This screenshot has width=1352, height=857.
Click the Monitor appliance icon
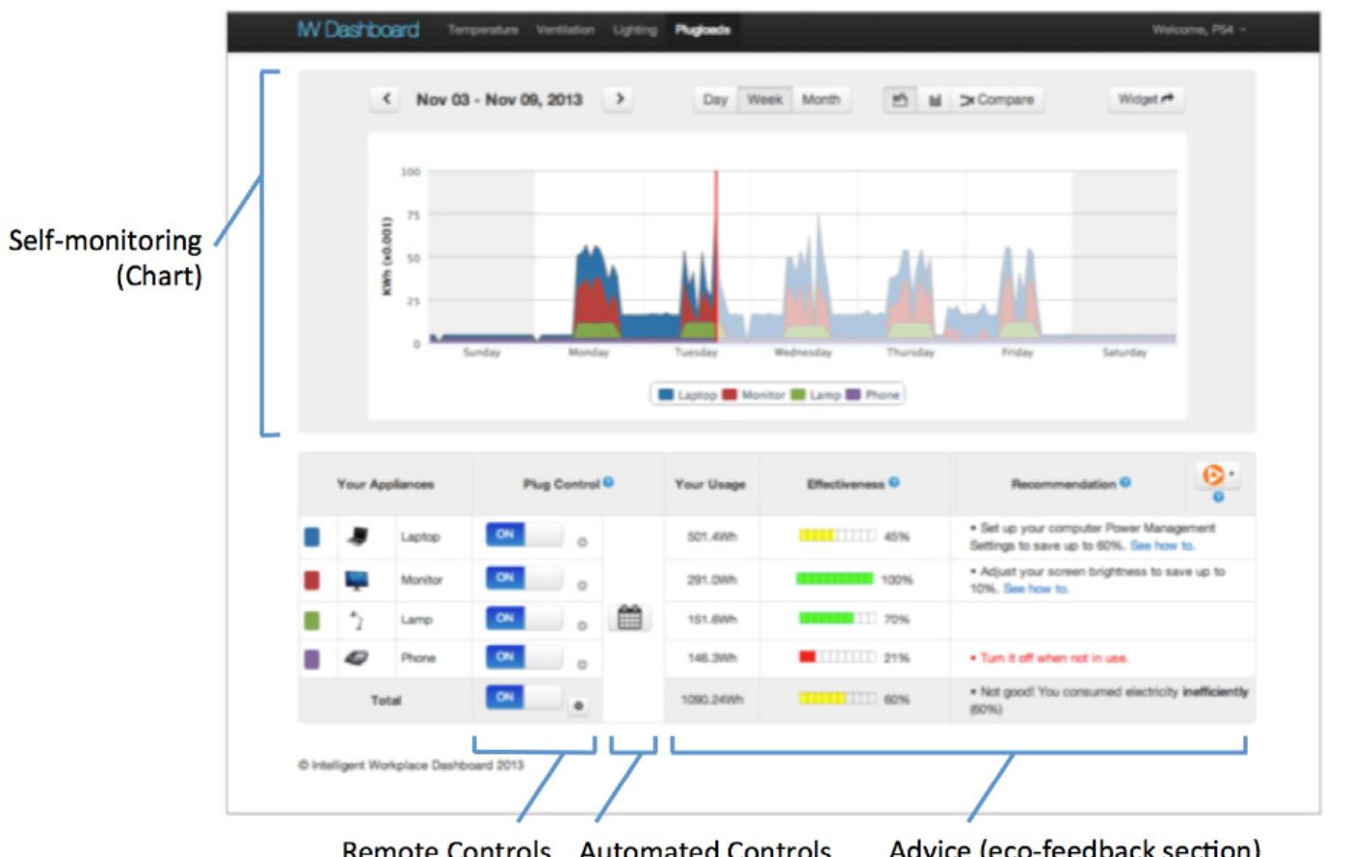tap(357, 579)
